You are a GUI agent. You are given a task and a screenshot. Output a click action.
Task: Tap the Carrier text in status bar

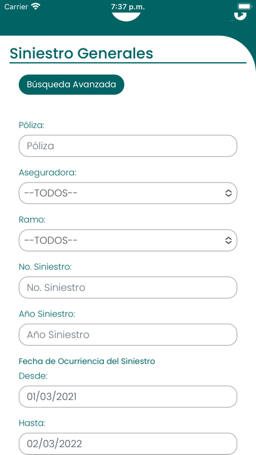[x=16, y=7]
